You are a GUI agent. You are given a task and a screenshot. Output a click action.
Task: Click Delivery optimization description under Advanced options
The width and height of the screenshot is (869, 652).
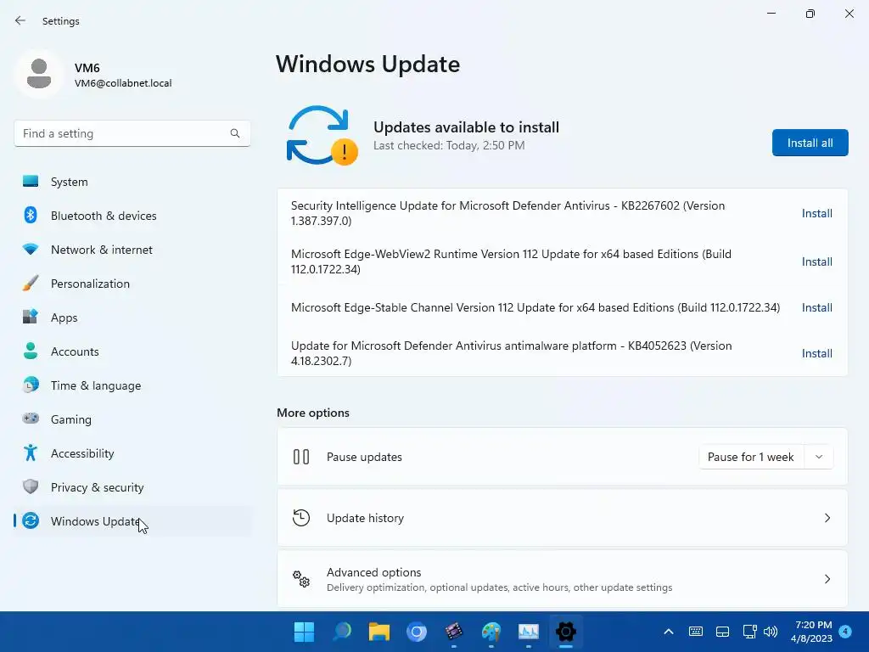pyautogui.click(x=499, y=587)
